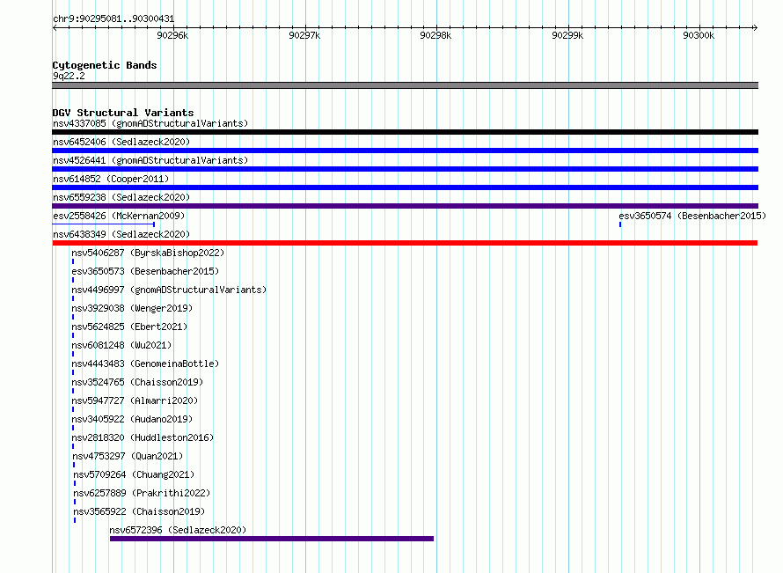
Task: Open nsv6572396 (Sedlazeck2020) variant label
Action: [178, 530]
